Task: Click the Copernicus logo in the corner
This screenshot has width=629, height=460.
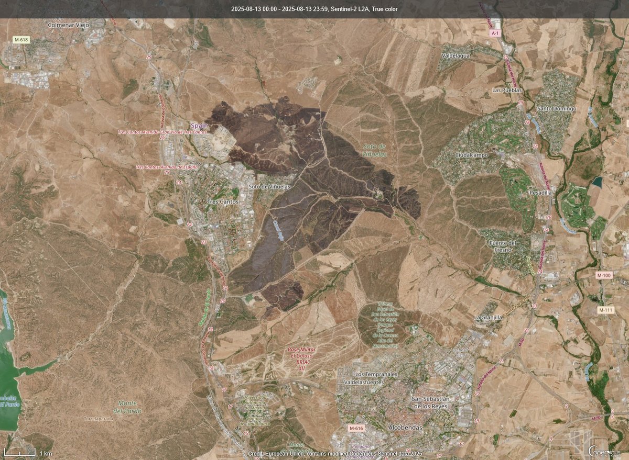Action: (x=604, y=450)
